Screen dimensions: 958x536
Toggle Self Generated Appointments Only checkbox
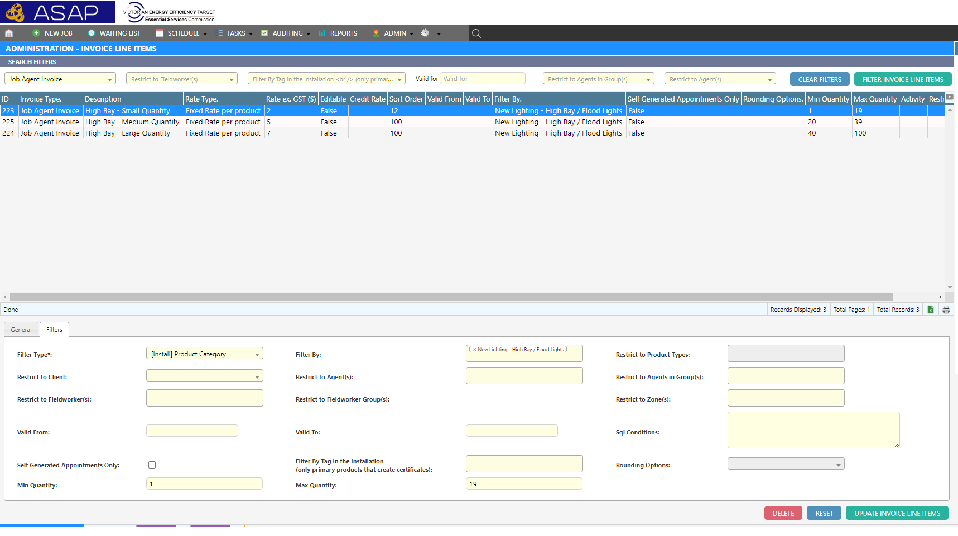(152, 465)
